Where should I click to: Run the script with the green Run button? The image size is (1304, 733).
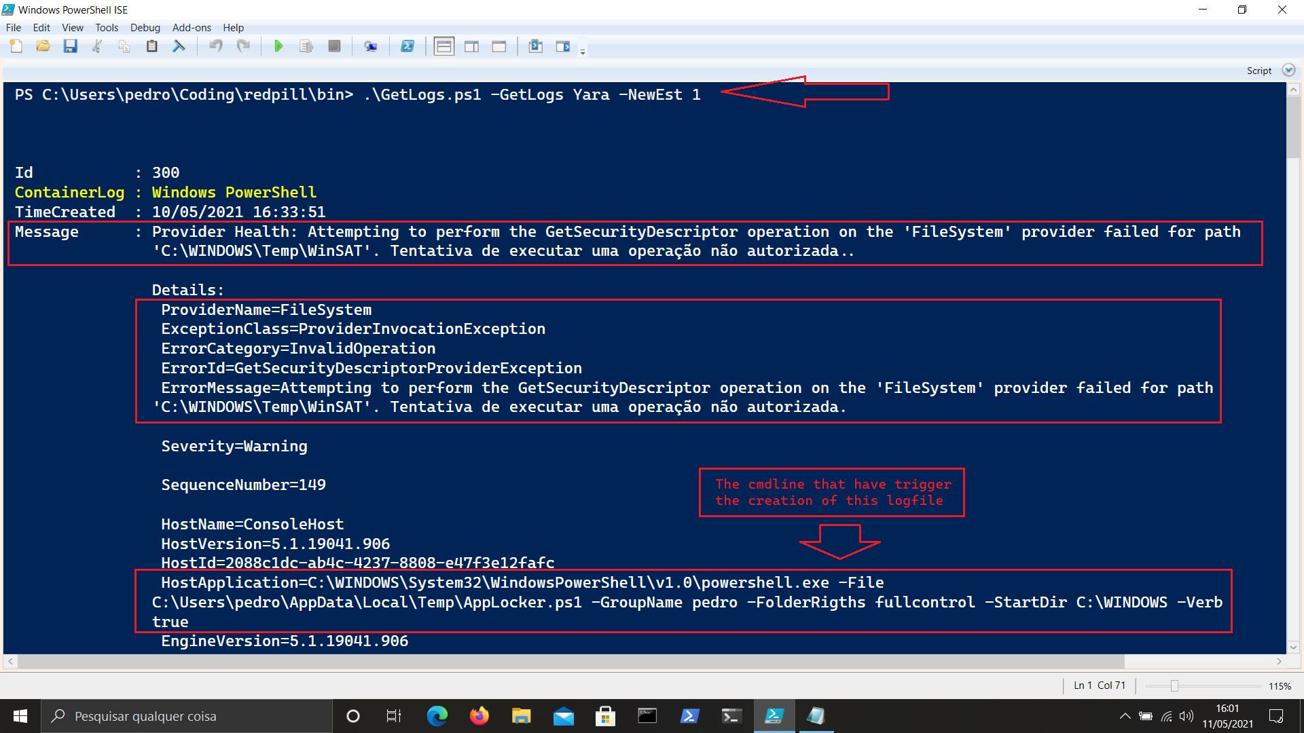tap(278, 46)
